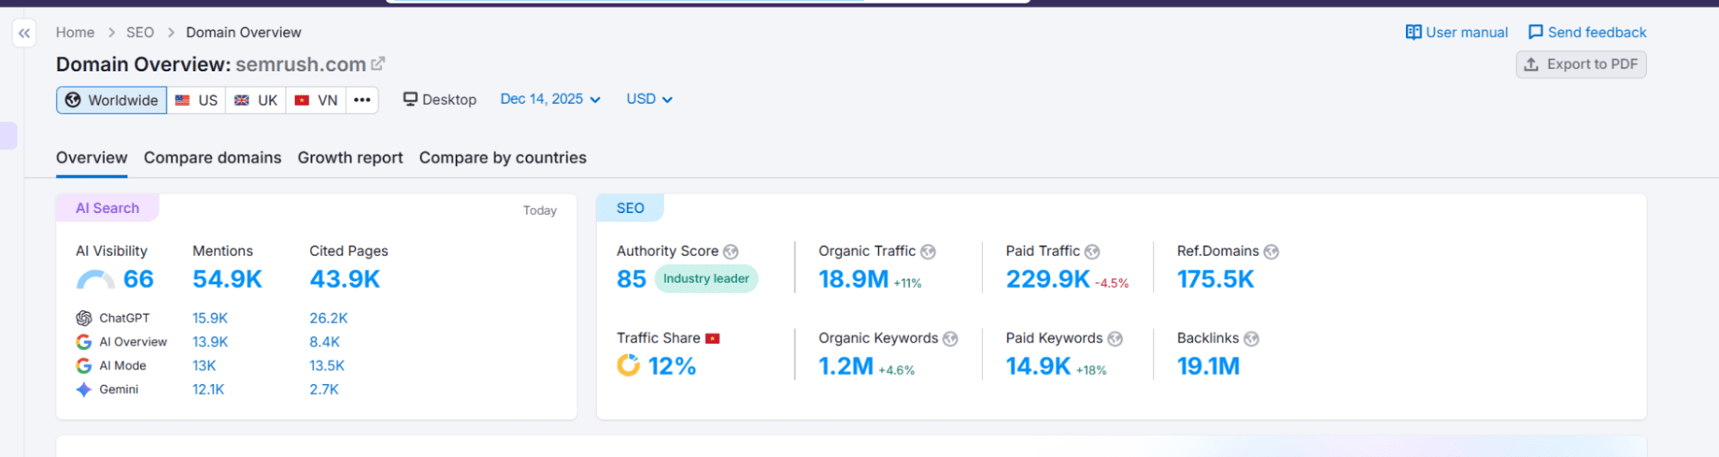Collapse the sidebar with double-chevron icon

tap(24, 34)
